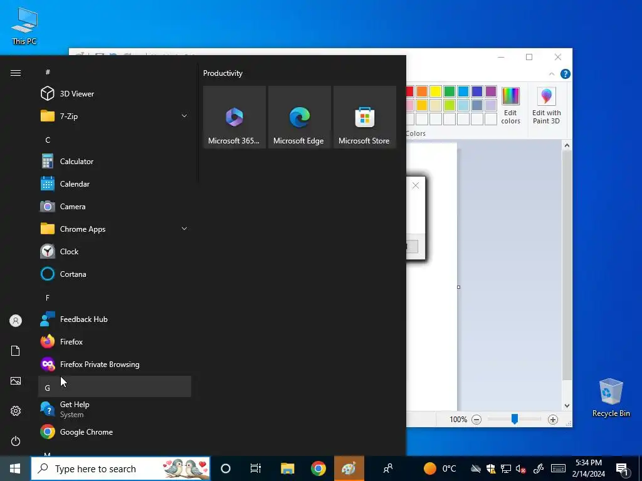The image size is (642, 481).
Task: Open 3D Viewer from the Start menu
Action: pyautogui.click(x=115, y=94)
